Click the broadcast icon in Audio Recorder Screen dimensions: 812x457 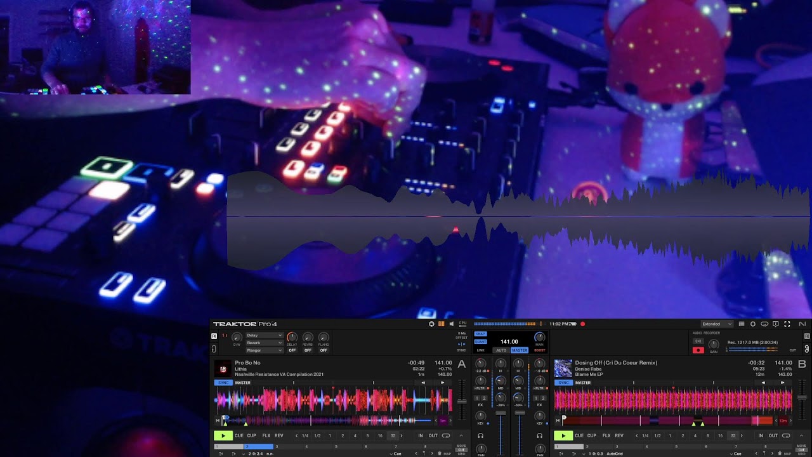(x=698, y=341)
